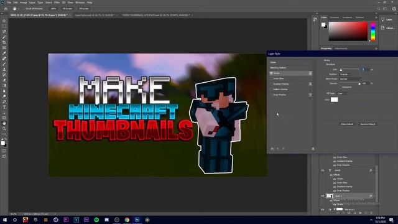The height and width of the screenshot is (224, 398).
Task: Open Google Chrome from the taskbar
Action: [127, 220]
